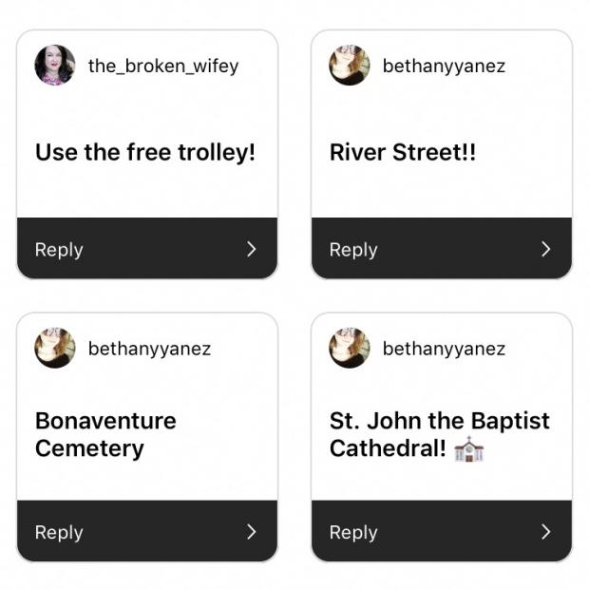
Task: Click the chevron on River Street reply bar
Action: click(546, 249)
